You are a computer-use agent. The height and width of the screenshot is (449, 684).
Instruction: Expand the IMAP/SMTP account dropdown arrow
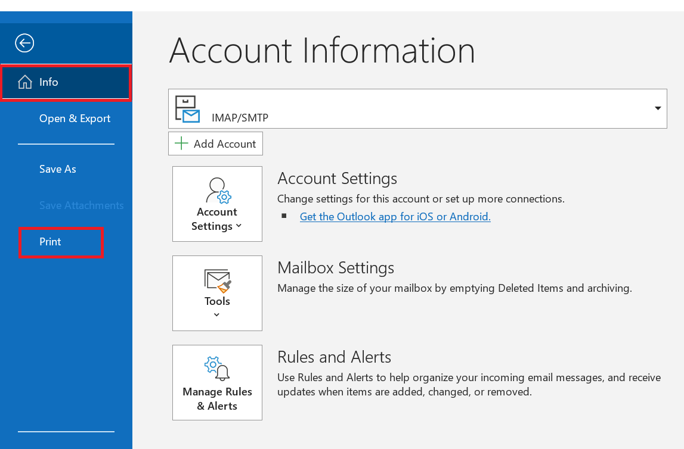[658, 108]
